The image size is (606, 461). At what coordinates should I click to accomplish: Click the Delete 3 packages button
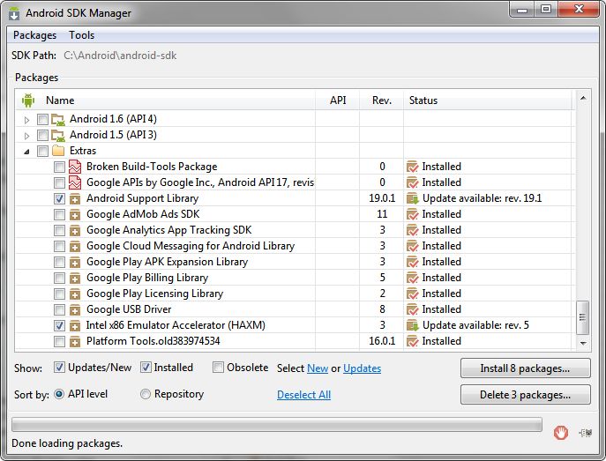(525, 395)
